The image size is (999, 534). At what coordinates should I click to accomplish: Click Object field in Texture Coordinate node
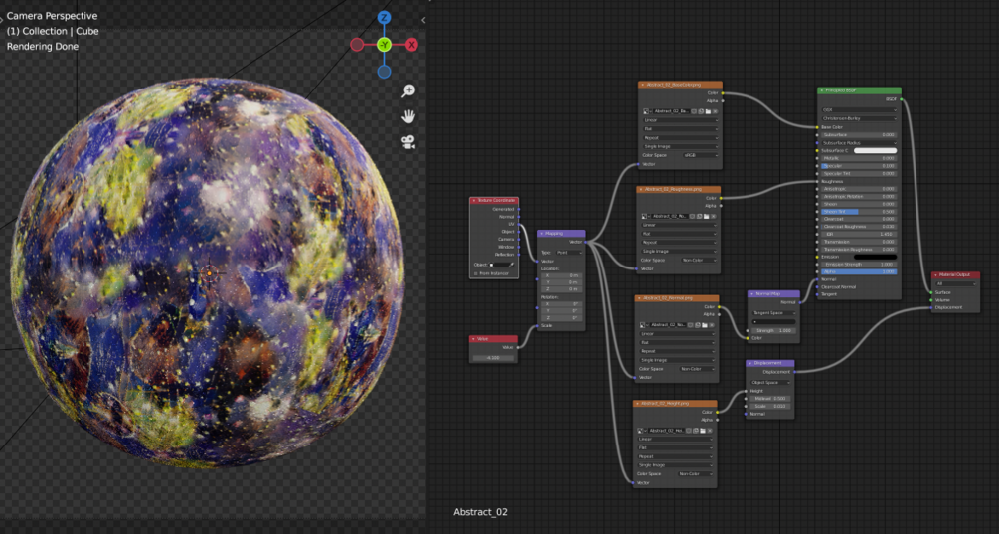coord(501,265)
